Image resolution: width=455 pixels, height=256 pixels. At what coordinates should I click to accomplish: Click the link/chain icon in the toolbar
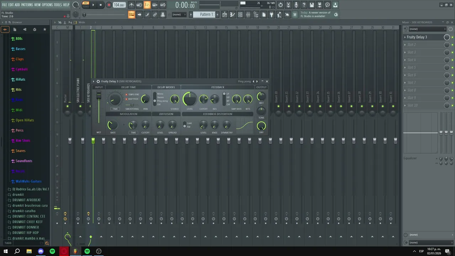[x=155, y=15]
